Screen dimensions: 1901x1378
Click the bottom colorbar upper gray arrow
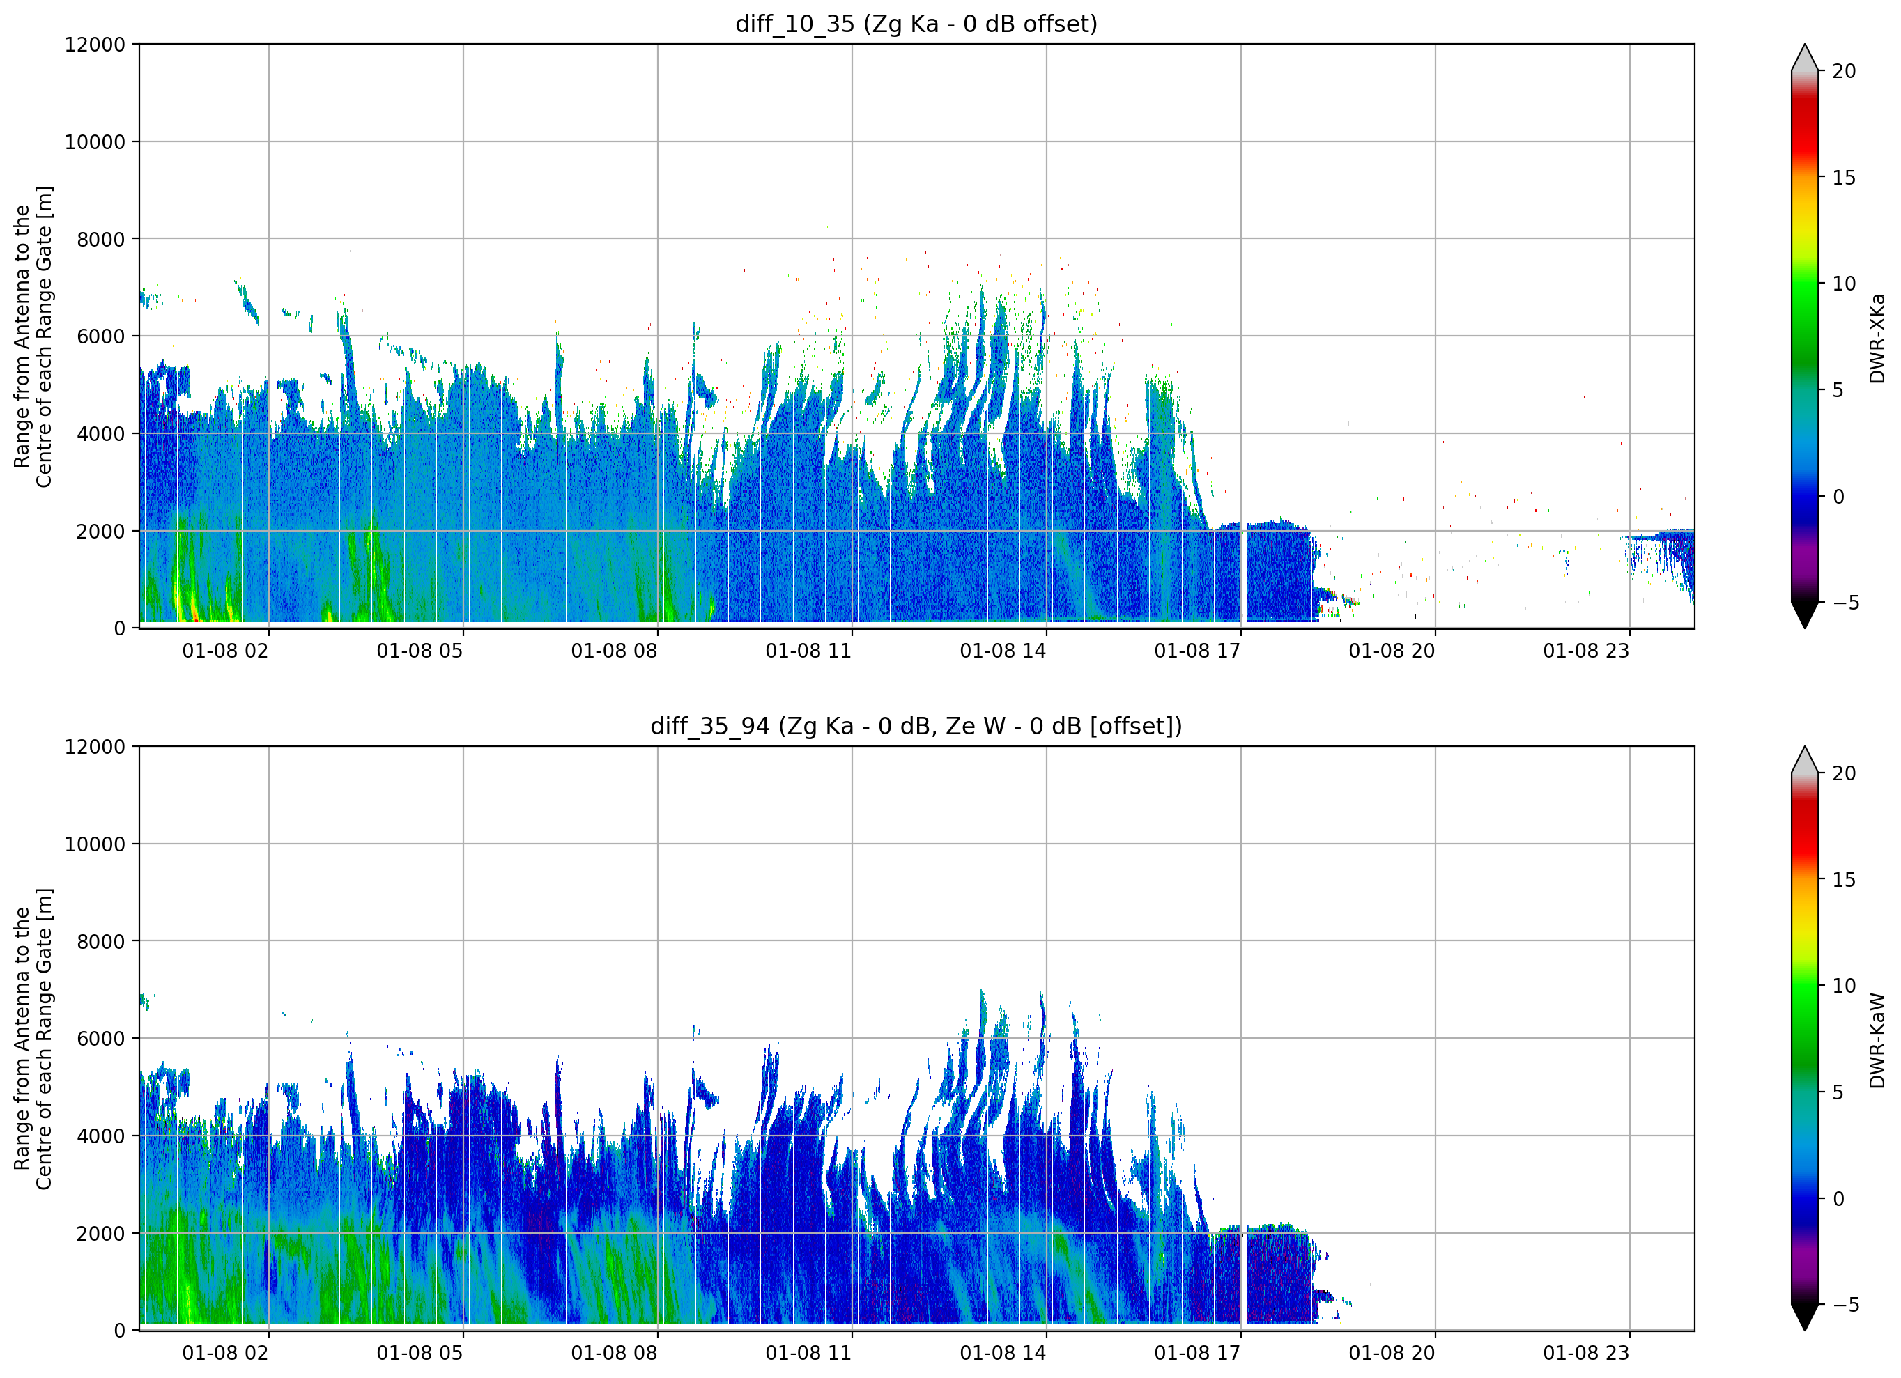[x=1805, y=760]
